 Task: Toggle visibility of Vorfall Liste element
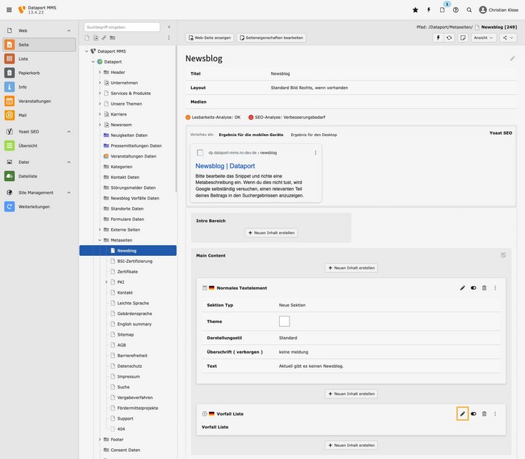[x=474, y=413]
